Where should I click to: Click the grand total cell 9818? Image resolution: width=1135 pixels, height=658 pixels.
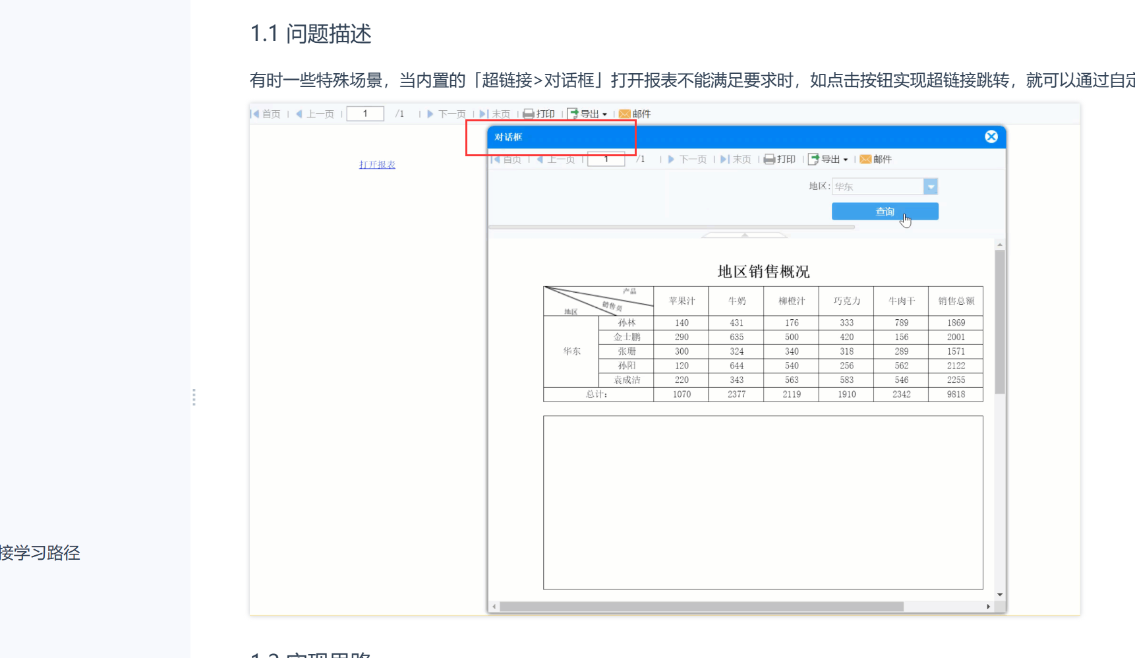(956, 394)
